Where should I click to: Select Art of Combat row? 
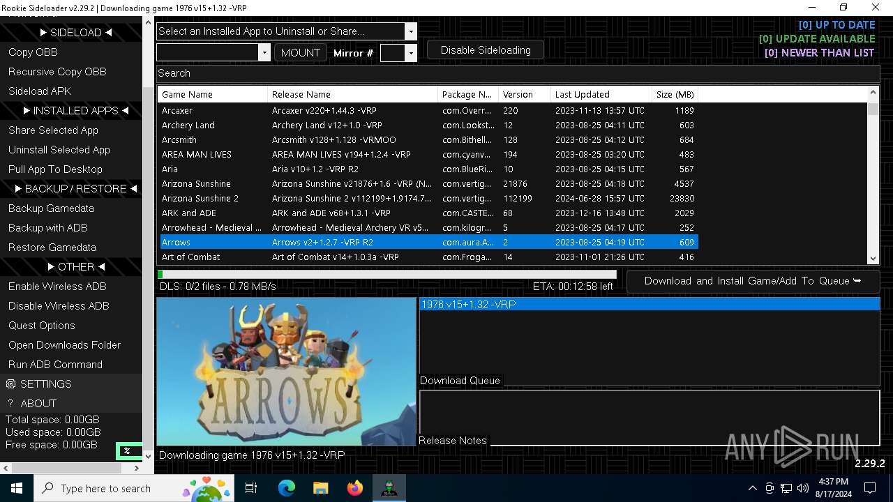pos(428,257)
